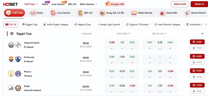Screen dimensions: 208x96
Task: Select 0.84 under odds in Talaea match
Action: (170, 42)
